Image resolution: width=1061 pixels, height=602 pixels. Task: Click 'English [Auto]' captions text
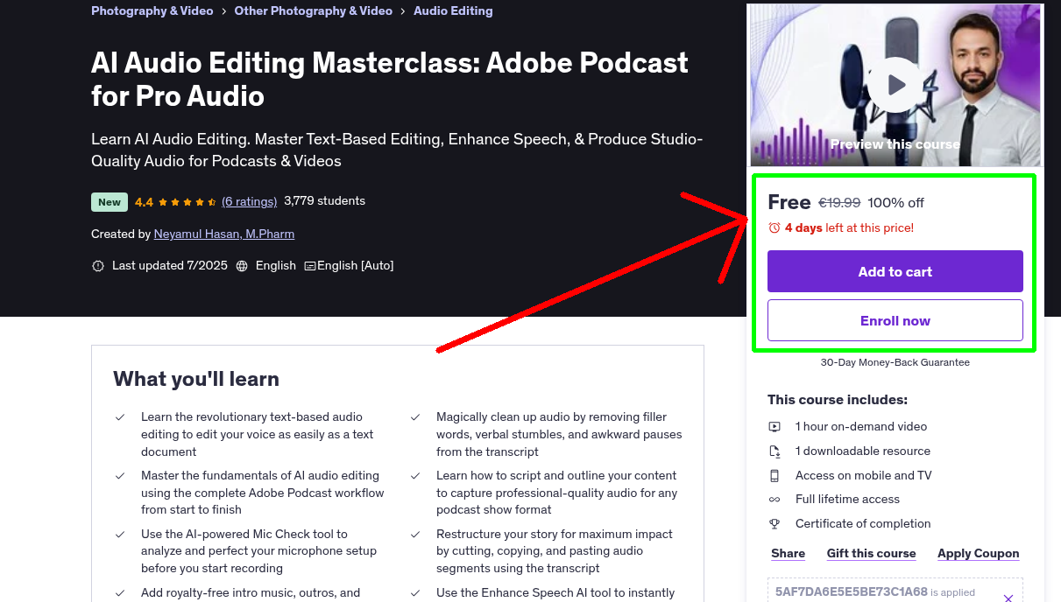(356, 266)
